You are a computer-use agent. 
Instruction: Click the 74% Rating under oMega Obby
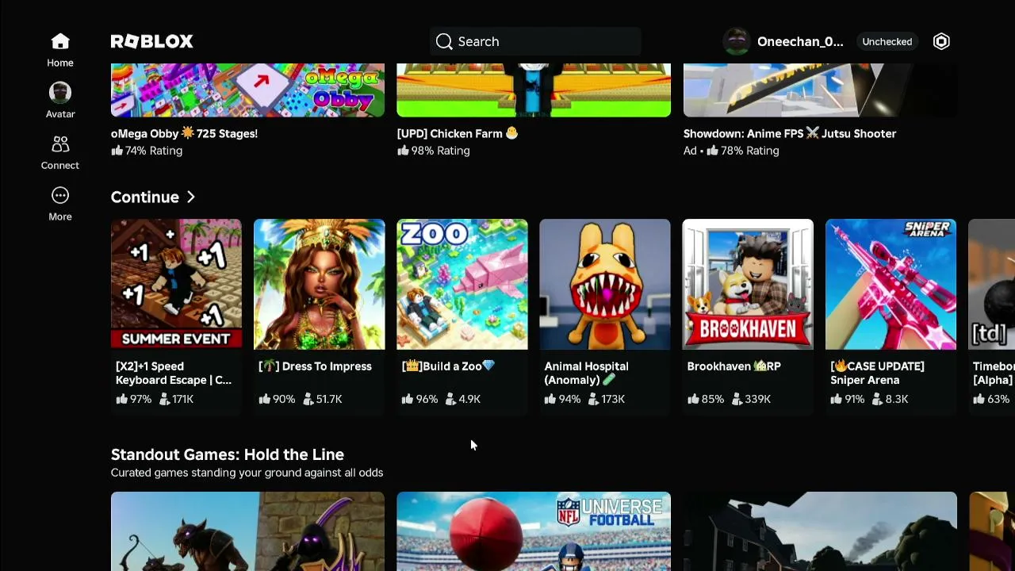point(147,151)
